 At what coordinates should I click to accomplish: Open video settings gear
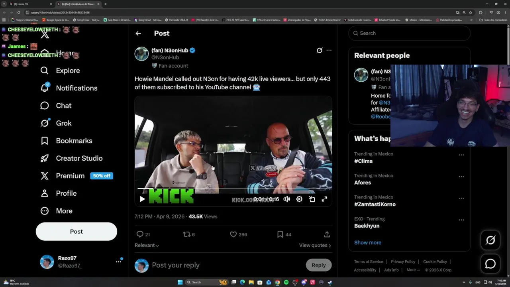[299, 199]
